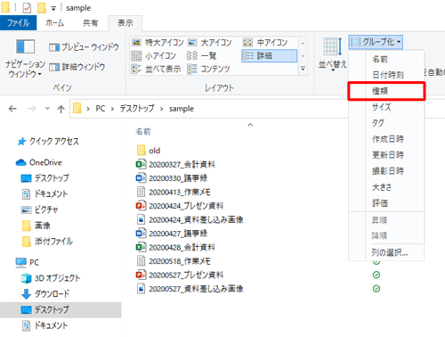Viewport: 445px width, 337px height.
Task: Select クイック アクセス in navigation pane
Action: 48,142
